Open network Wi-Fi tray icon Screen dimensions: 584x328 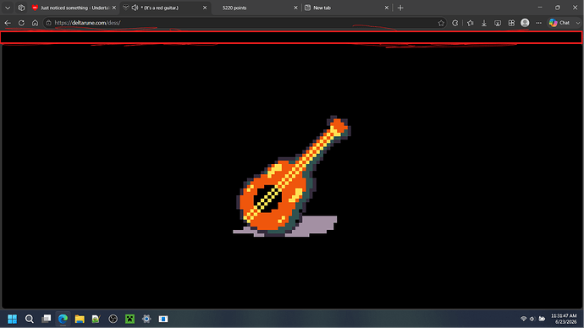(523, 319)
